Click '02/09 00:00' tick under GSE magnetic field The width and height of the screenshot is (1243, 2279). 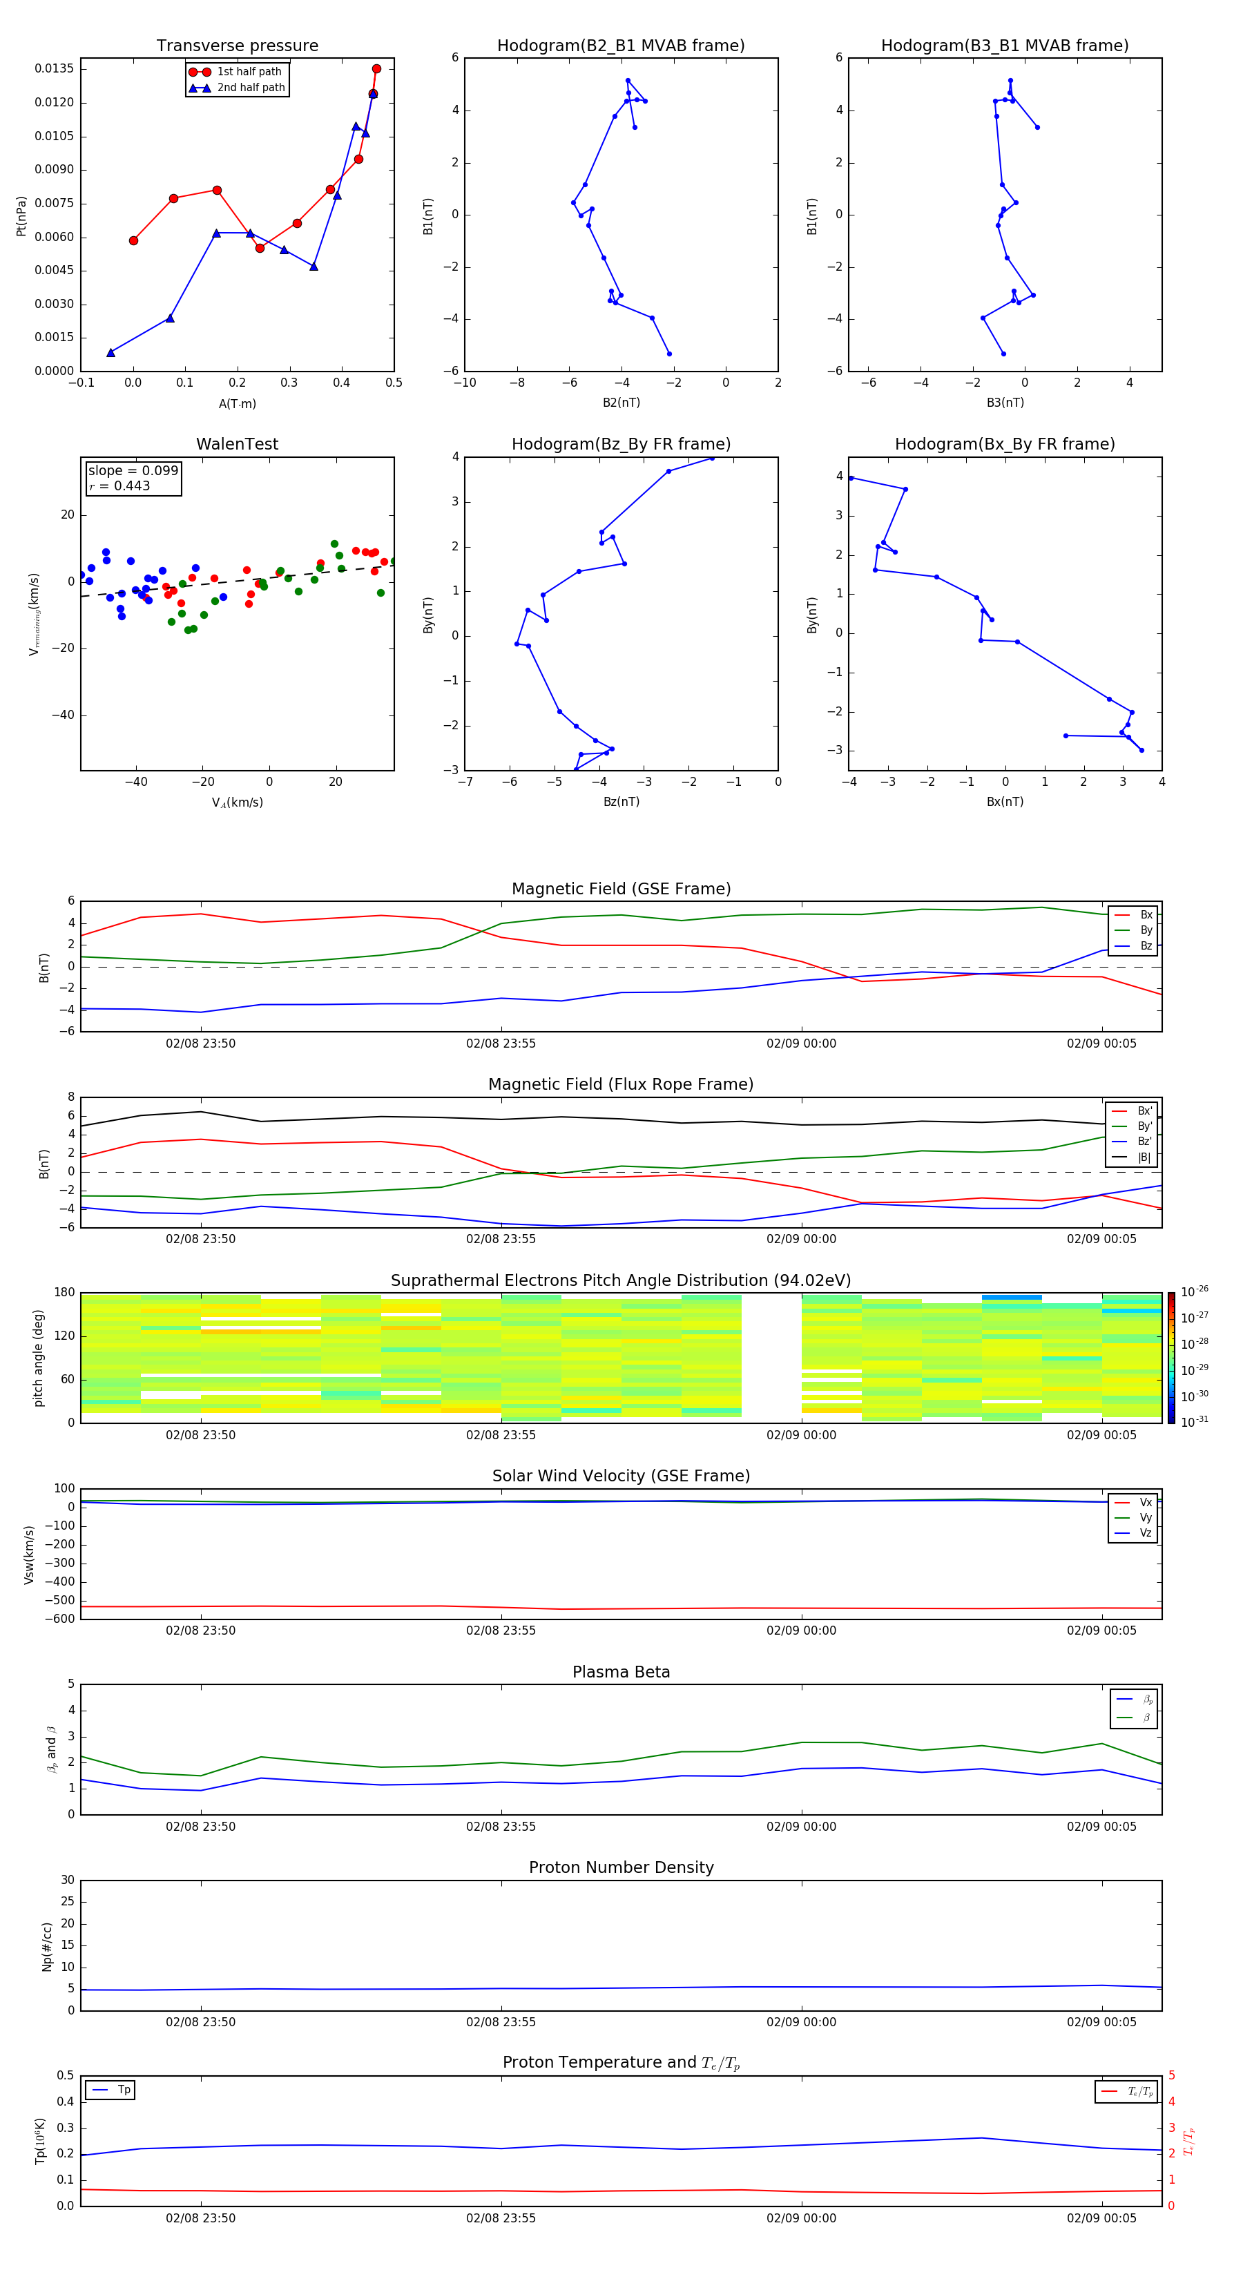coord(800,1044)
